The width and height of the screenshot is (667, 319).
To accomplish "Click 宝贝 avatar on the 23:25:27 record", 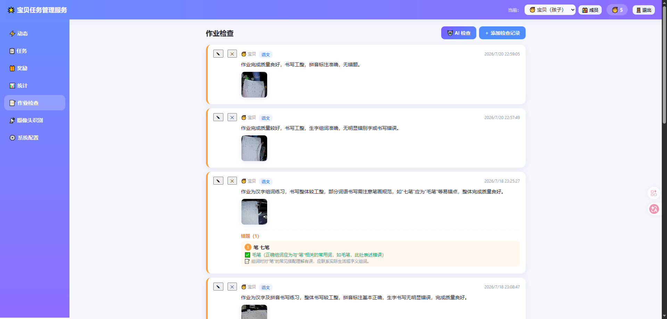I will point(244,181).
